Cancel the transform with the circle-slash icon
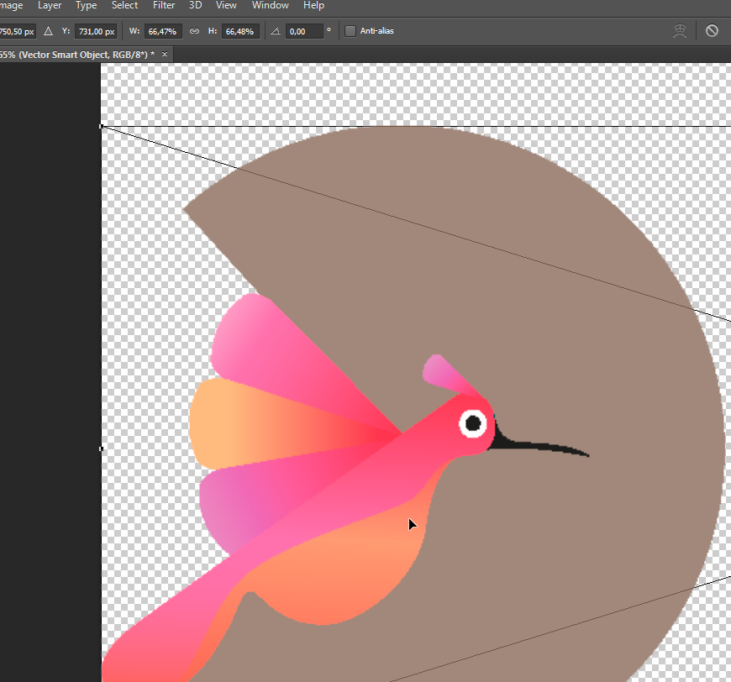 [712, 31]
